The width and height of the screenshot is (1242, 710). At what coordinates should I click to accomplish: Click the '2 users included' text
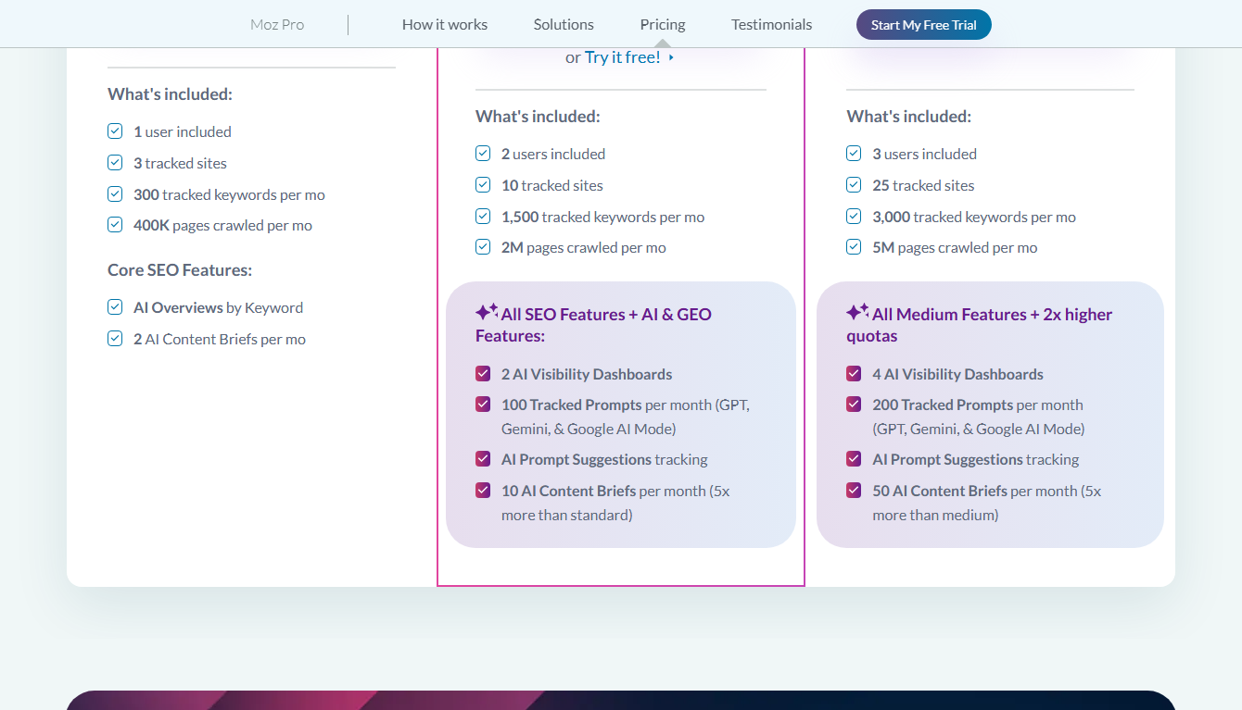pyautogui.click(x=553, y=154)
